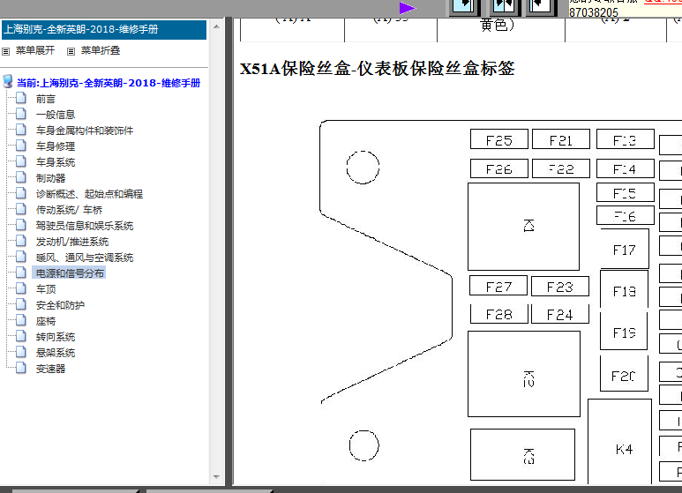The height and width of the screenshot is (493, 682).
Task: Select 座椅 in the tree
Action: pos(46,321)
